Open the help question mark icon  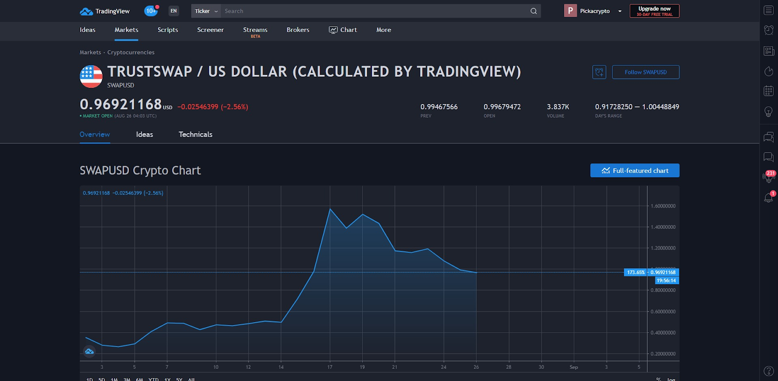pyautogui.click(x=769, y=371)
